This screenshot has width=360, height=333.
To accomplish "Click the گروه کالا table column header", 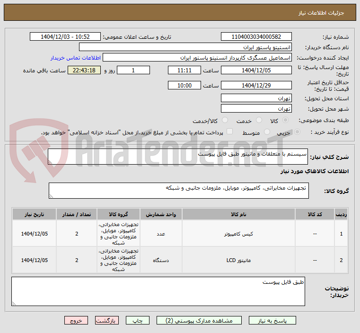I will (x=118, y=214).
